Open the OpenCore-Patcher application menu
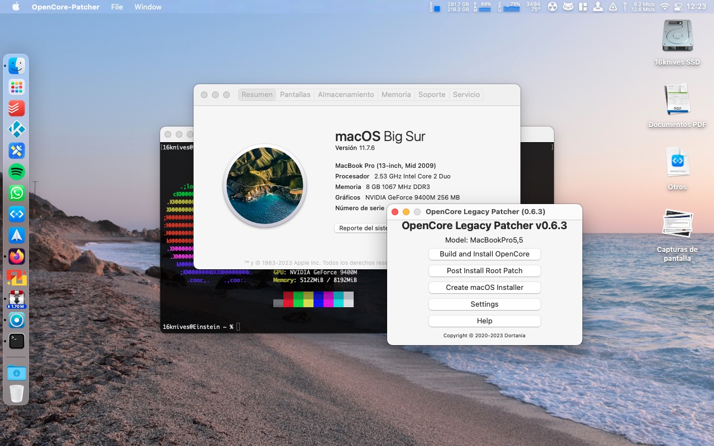 pyautogui.click(x=66, y=7)
